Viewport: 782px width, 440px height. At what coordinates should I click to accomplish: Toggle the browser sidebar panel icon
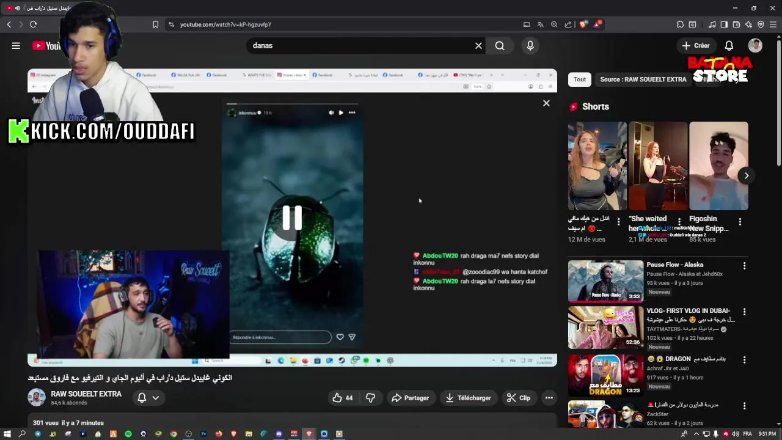coord(724,24)
